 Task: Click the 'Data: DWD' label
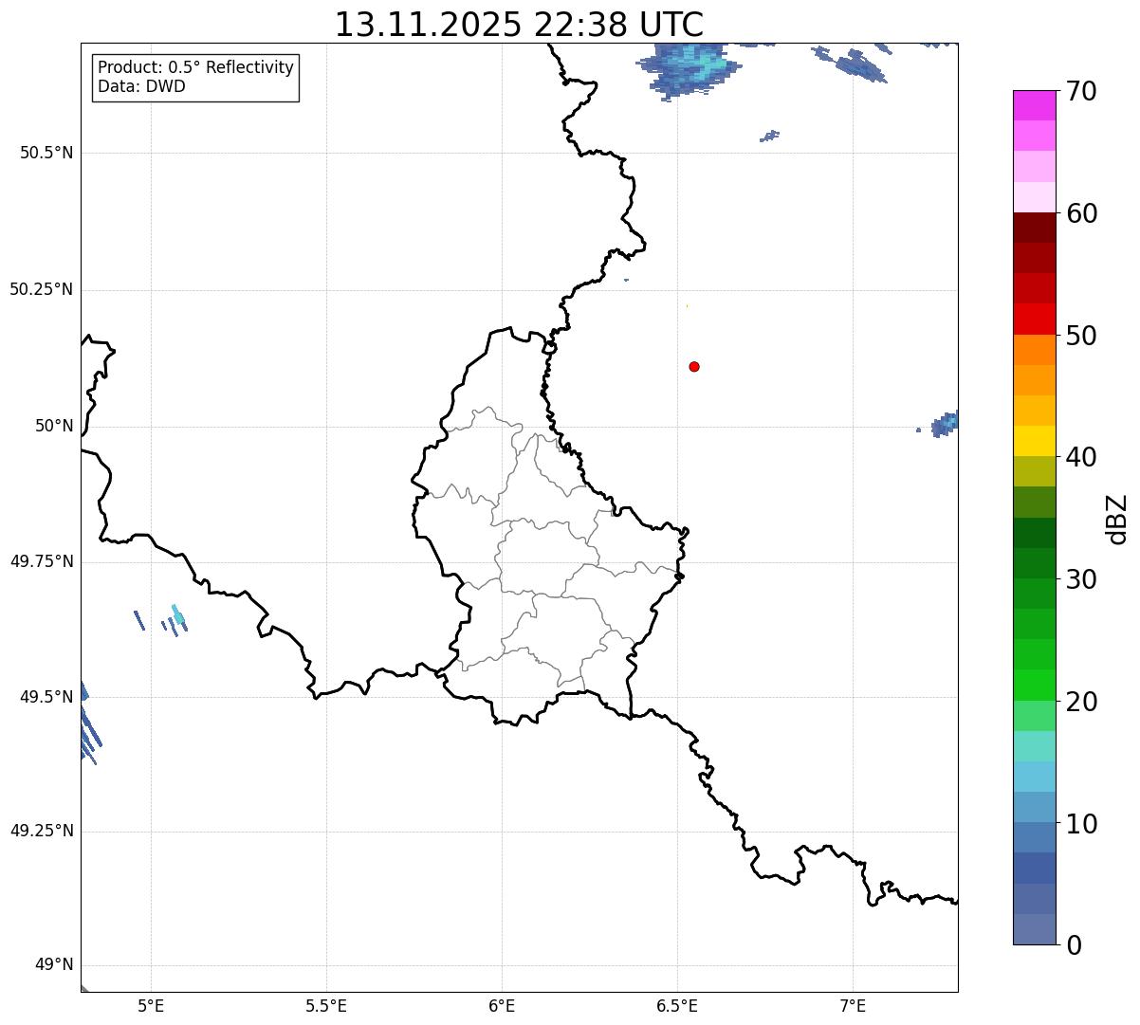[x=141, y=86]
